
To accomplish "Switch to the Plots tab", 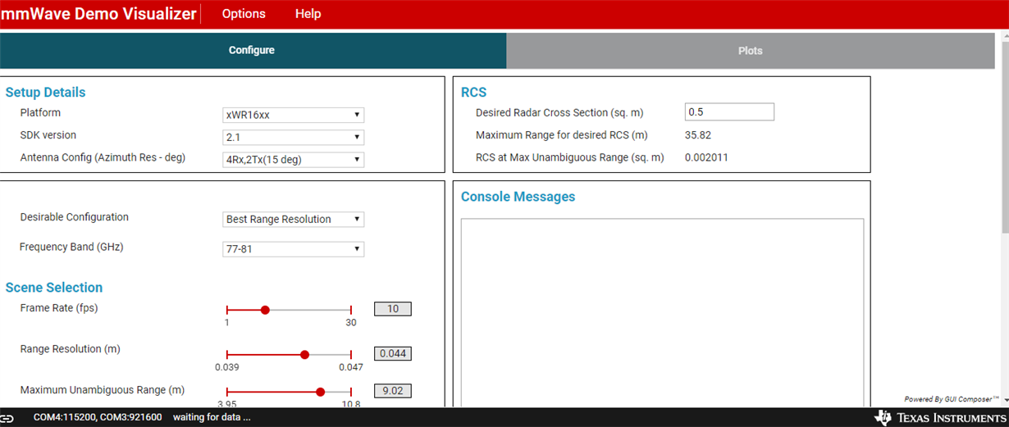I will pyautogui.click(x=750, y=51).
